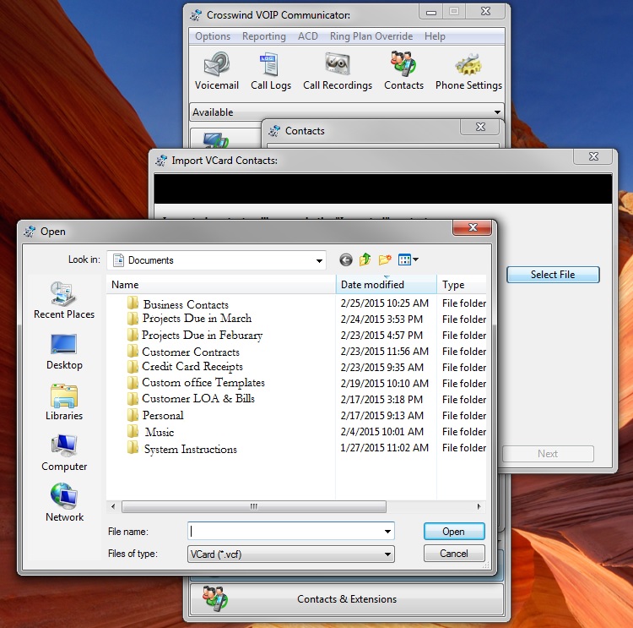The image size is (633, 628).
Task: Open the Available status dropdown
Action: 497,112
